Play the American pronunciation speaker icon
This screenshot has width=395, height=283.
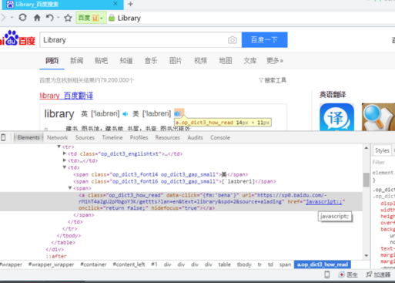click(177, 113)
